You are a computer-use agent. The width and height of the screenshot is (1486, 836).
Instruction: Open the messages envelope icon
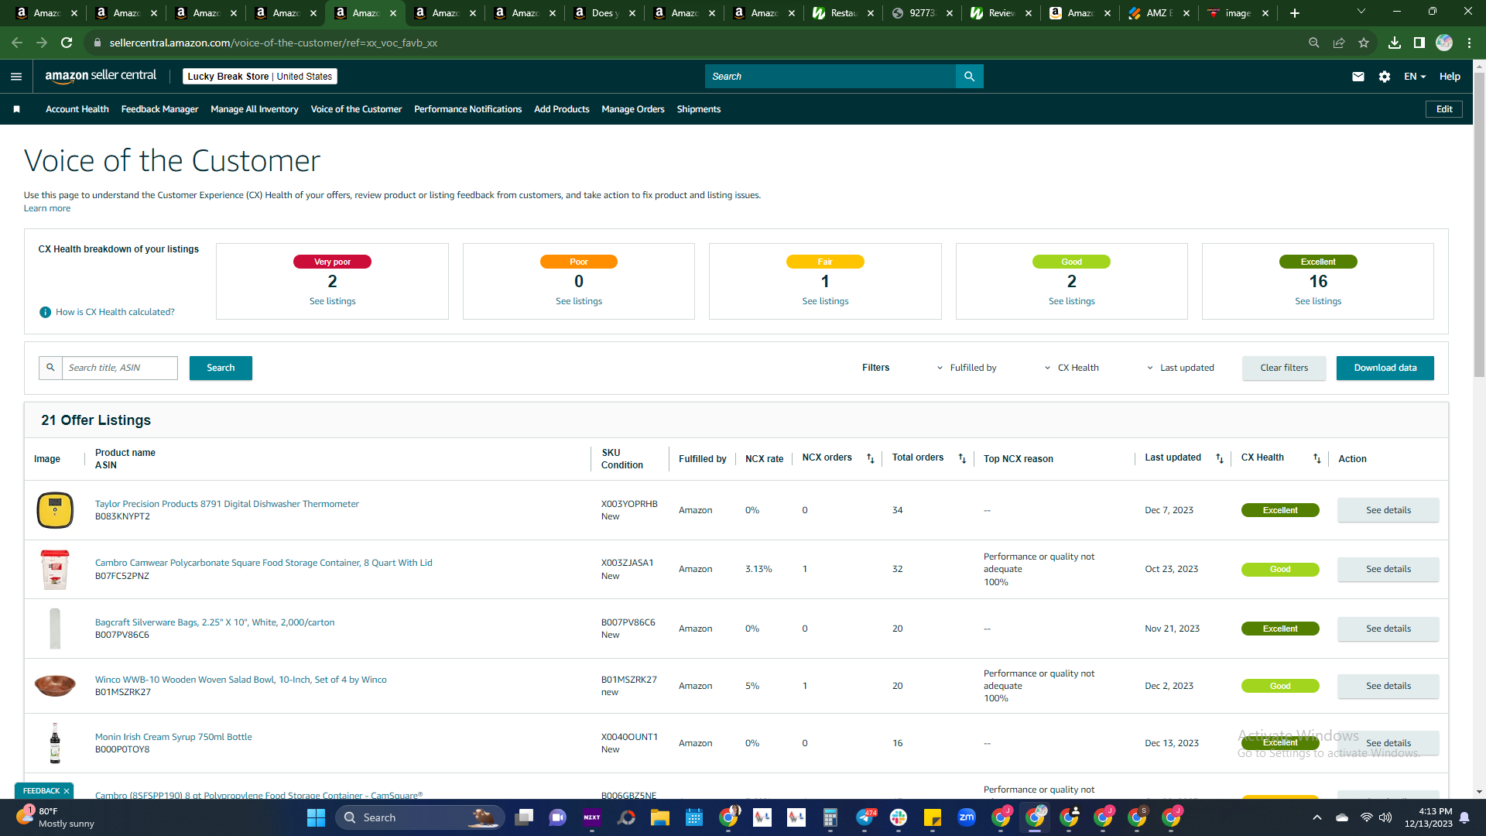click(x=1358, y=76)
